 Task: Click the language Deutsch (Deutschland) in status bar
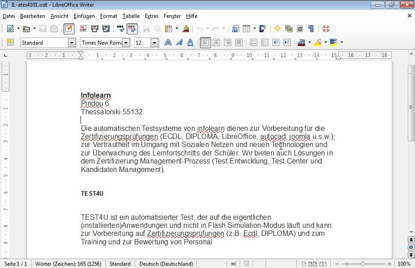[x=166, y=264]
